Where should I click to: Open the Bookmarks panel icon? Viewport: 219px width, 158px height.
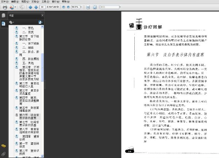(x=4, y=24)
